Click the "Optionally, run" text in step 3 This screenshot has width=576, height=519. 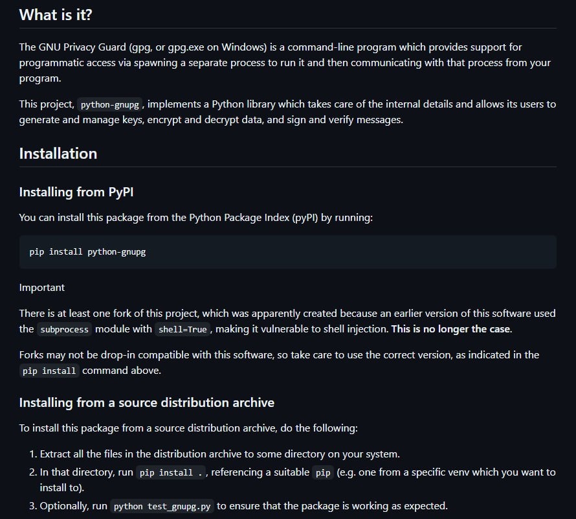(74, 505)
